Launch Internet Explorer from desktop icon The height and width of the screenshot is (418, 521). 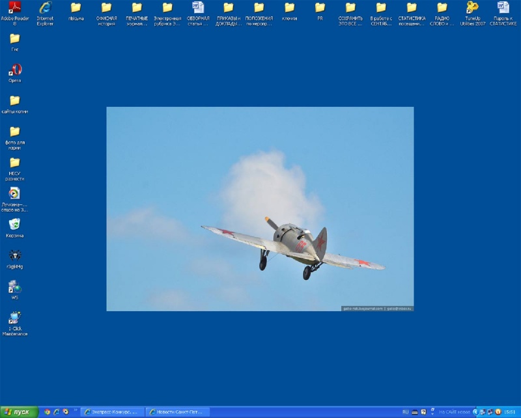(46, 8)
